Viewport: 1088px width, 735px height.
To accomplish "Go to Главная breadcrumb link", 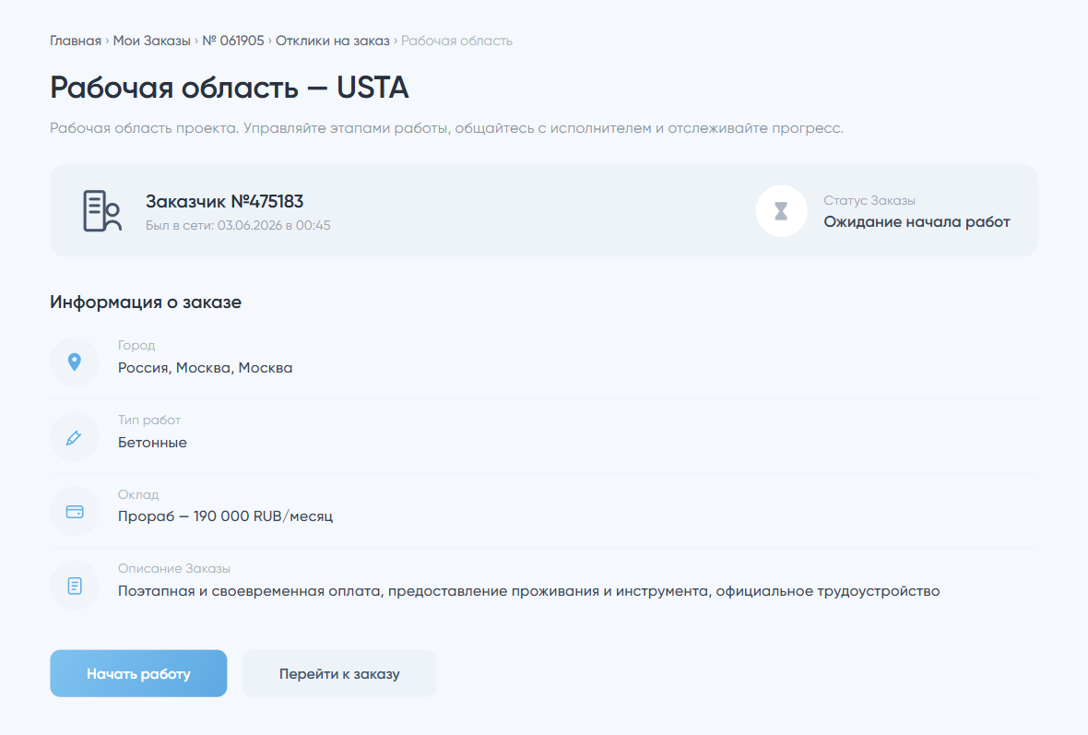I will pyautogui.click(x=76, y=41).
